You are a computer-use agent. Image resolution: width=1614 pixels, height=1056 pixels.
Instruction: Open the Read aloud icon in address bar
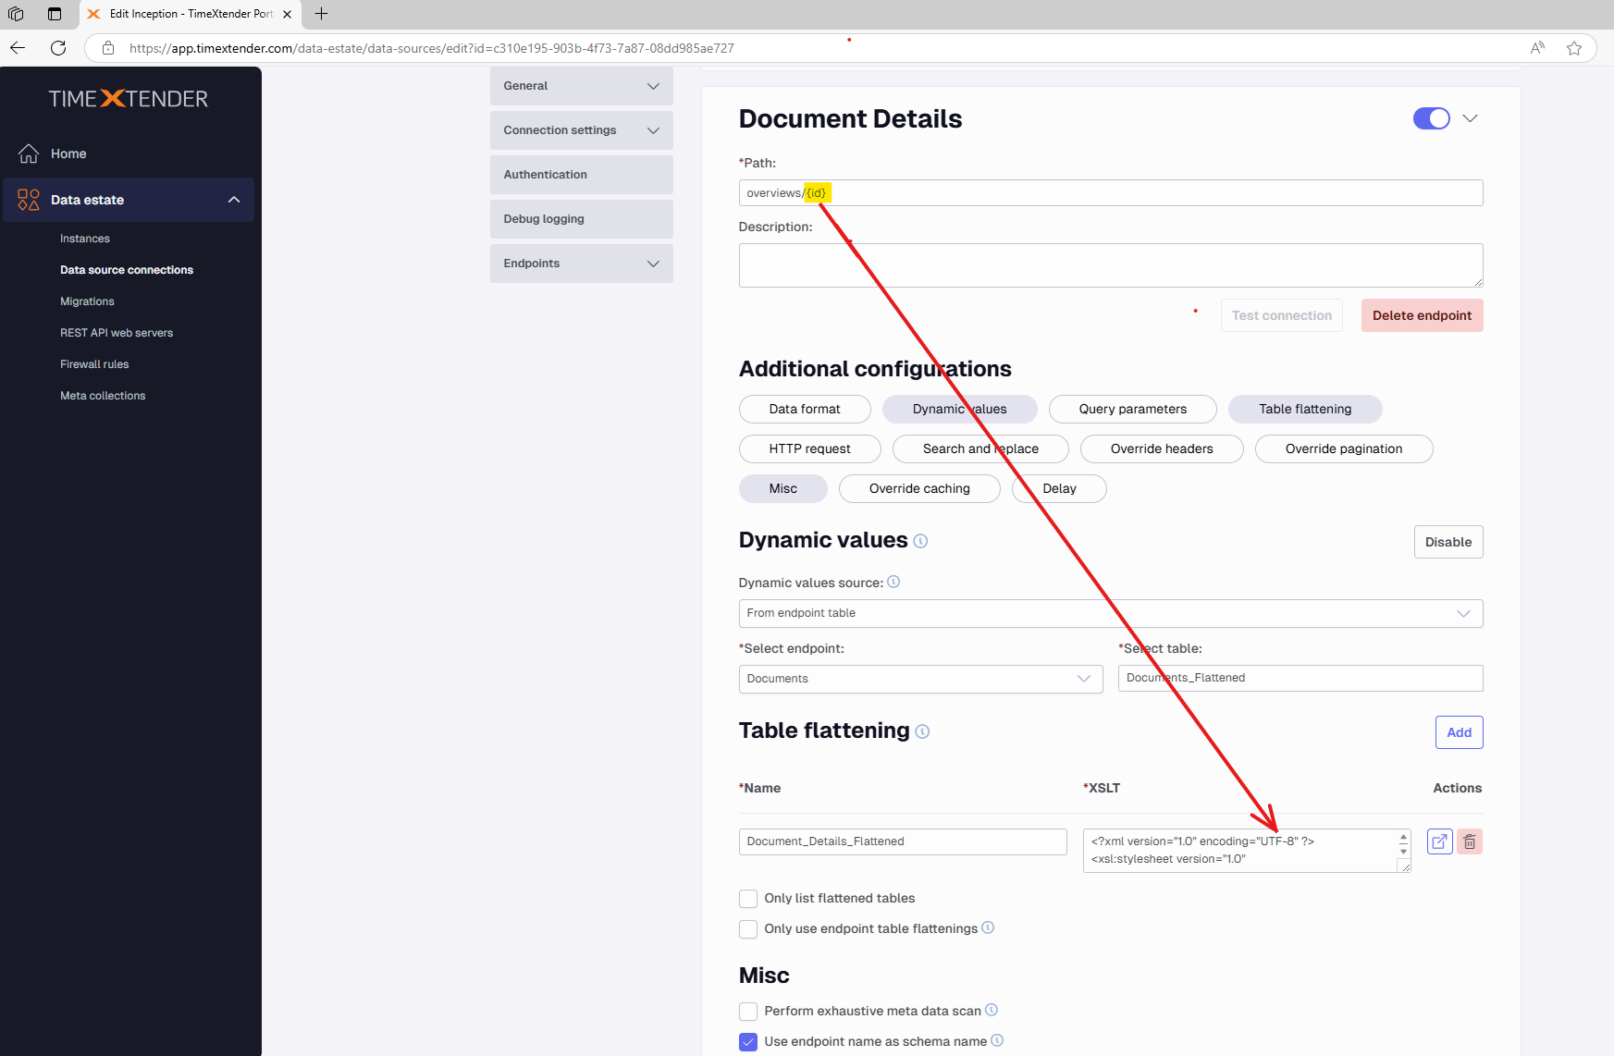click(x=1537, y=48)
